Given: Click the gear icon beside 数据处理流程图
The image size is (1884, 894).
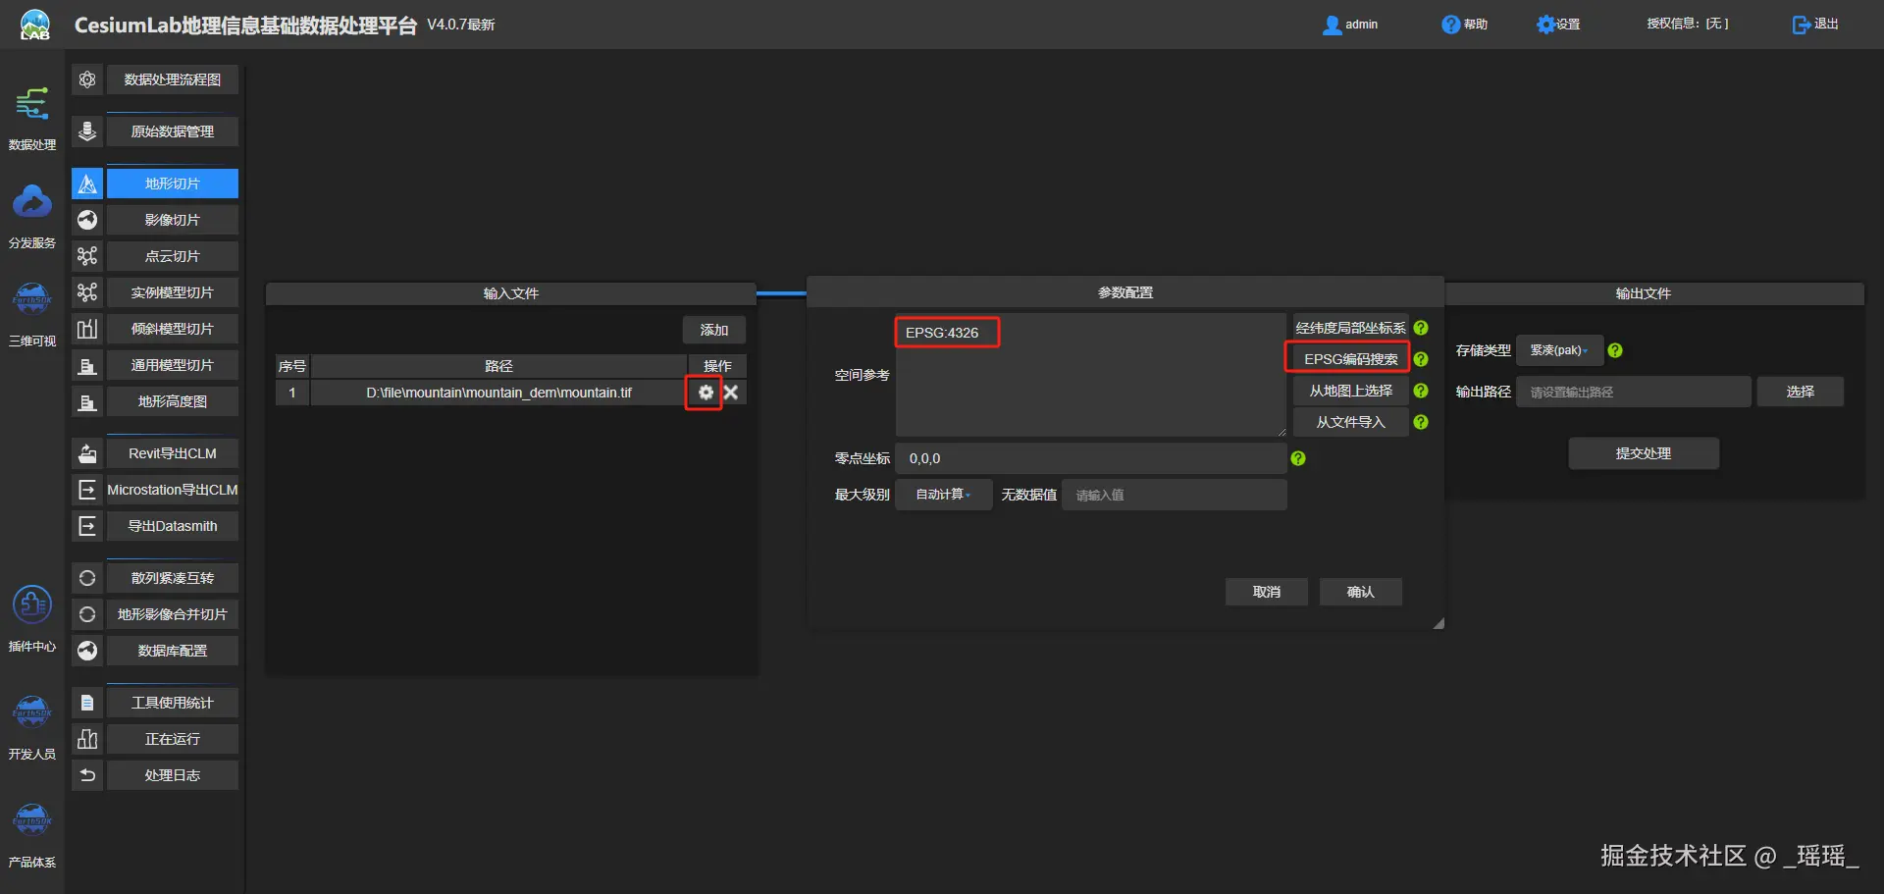Looking at the screenshot, I should click(87, 79).
